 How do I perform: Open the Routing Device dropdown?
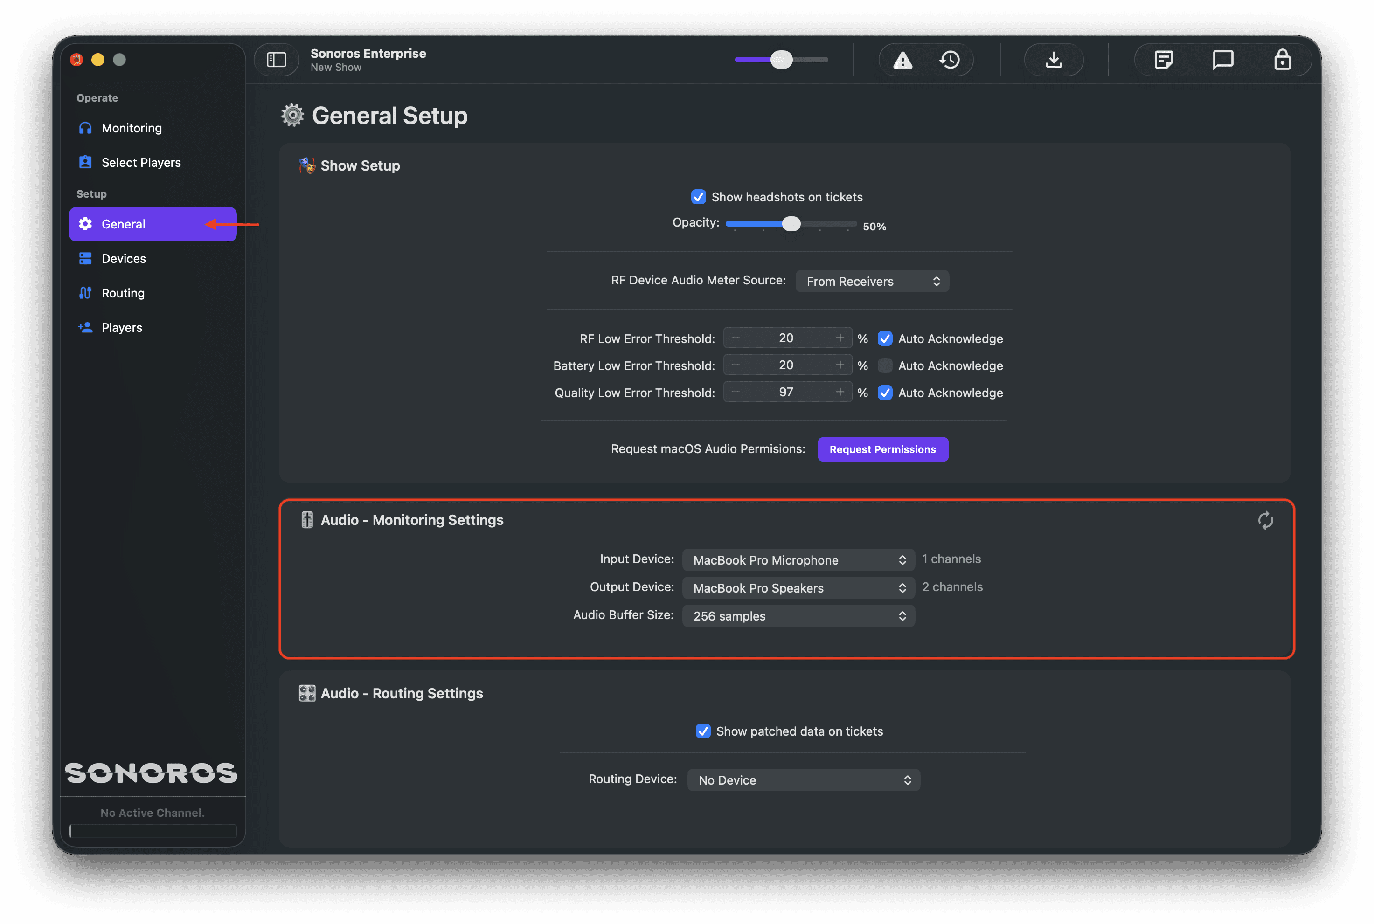pyautogui.click(x=804, y=779)
